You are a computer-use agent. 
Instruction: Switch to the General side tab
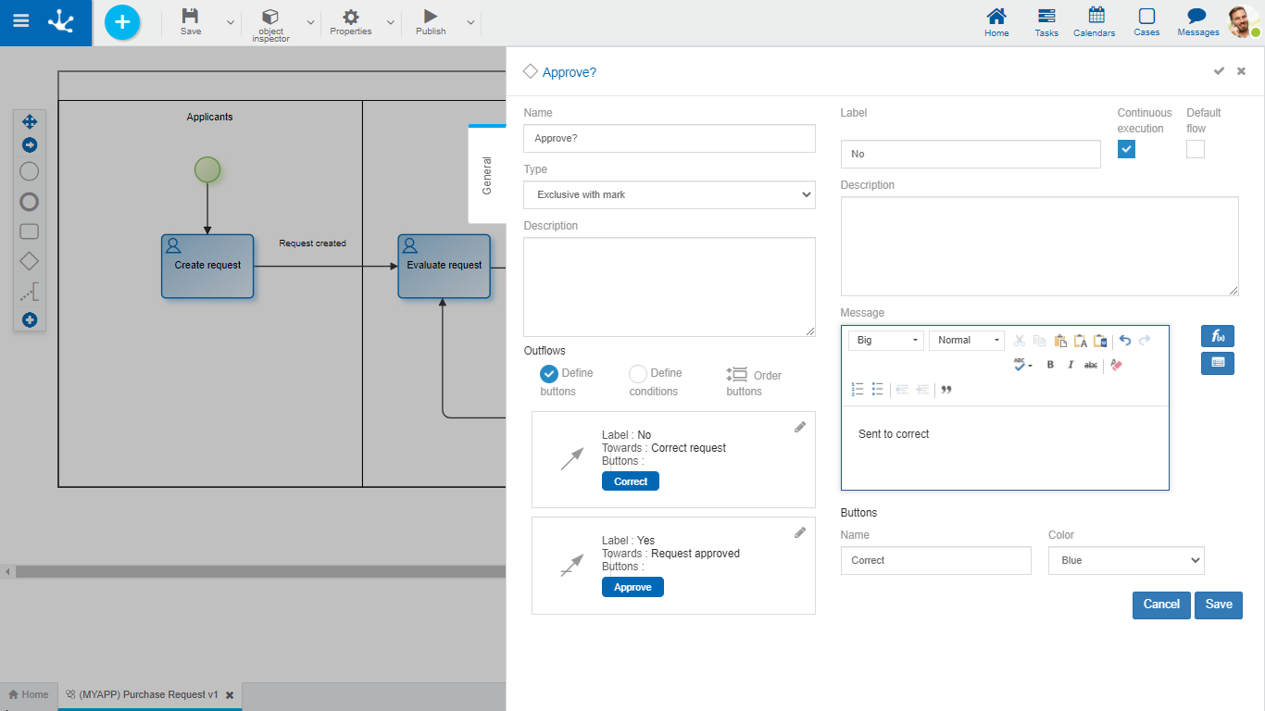(x=487, y=174)
